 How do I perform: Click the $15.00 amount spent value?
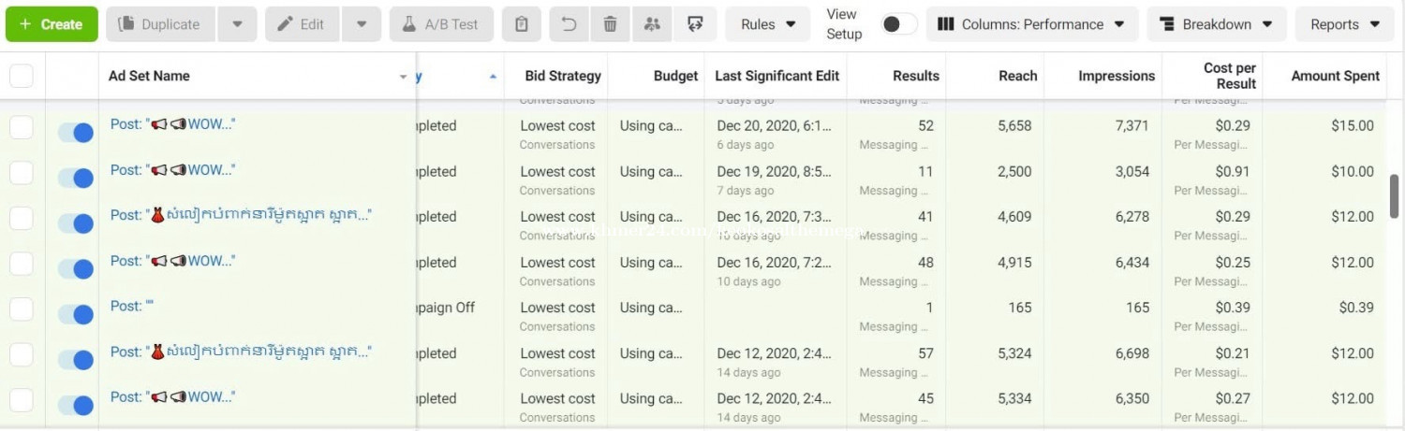click(1353, 125)
